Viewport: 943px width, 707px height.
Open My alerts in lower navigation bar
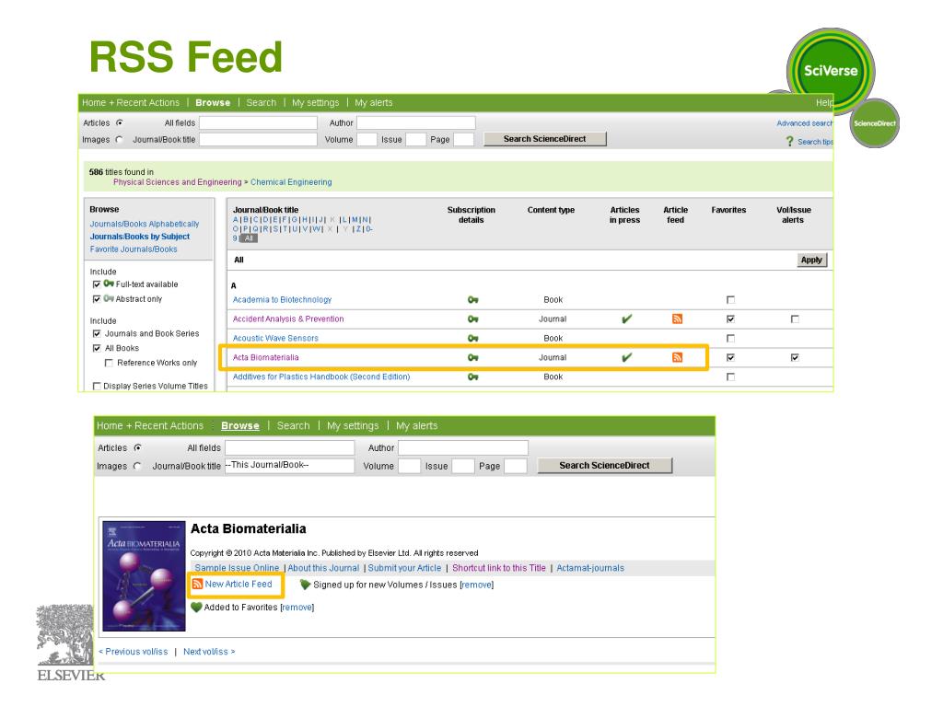tap(417, 425)
